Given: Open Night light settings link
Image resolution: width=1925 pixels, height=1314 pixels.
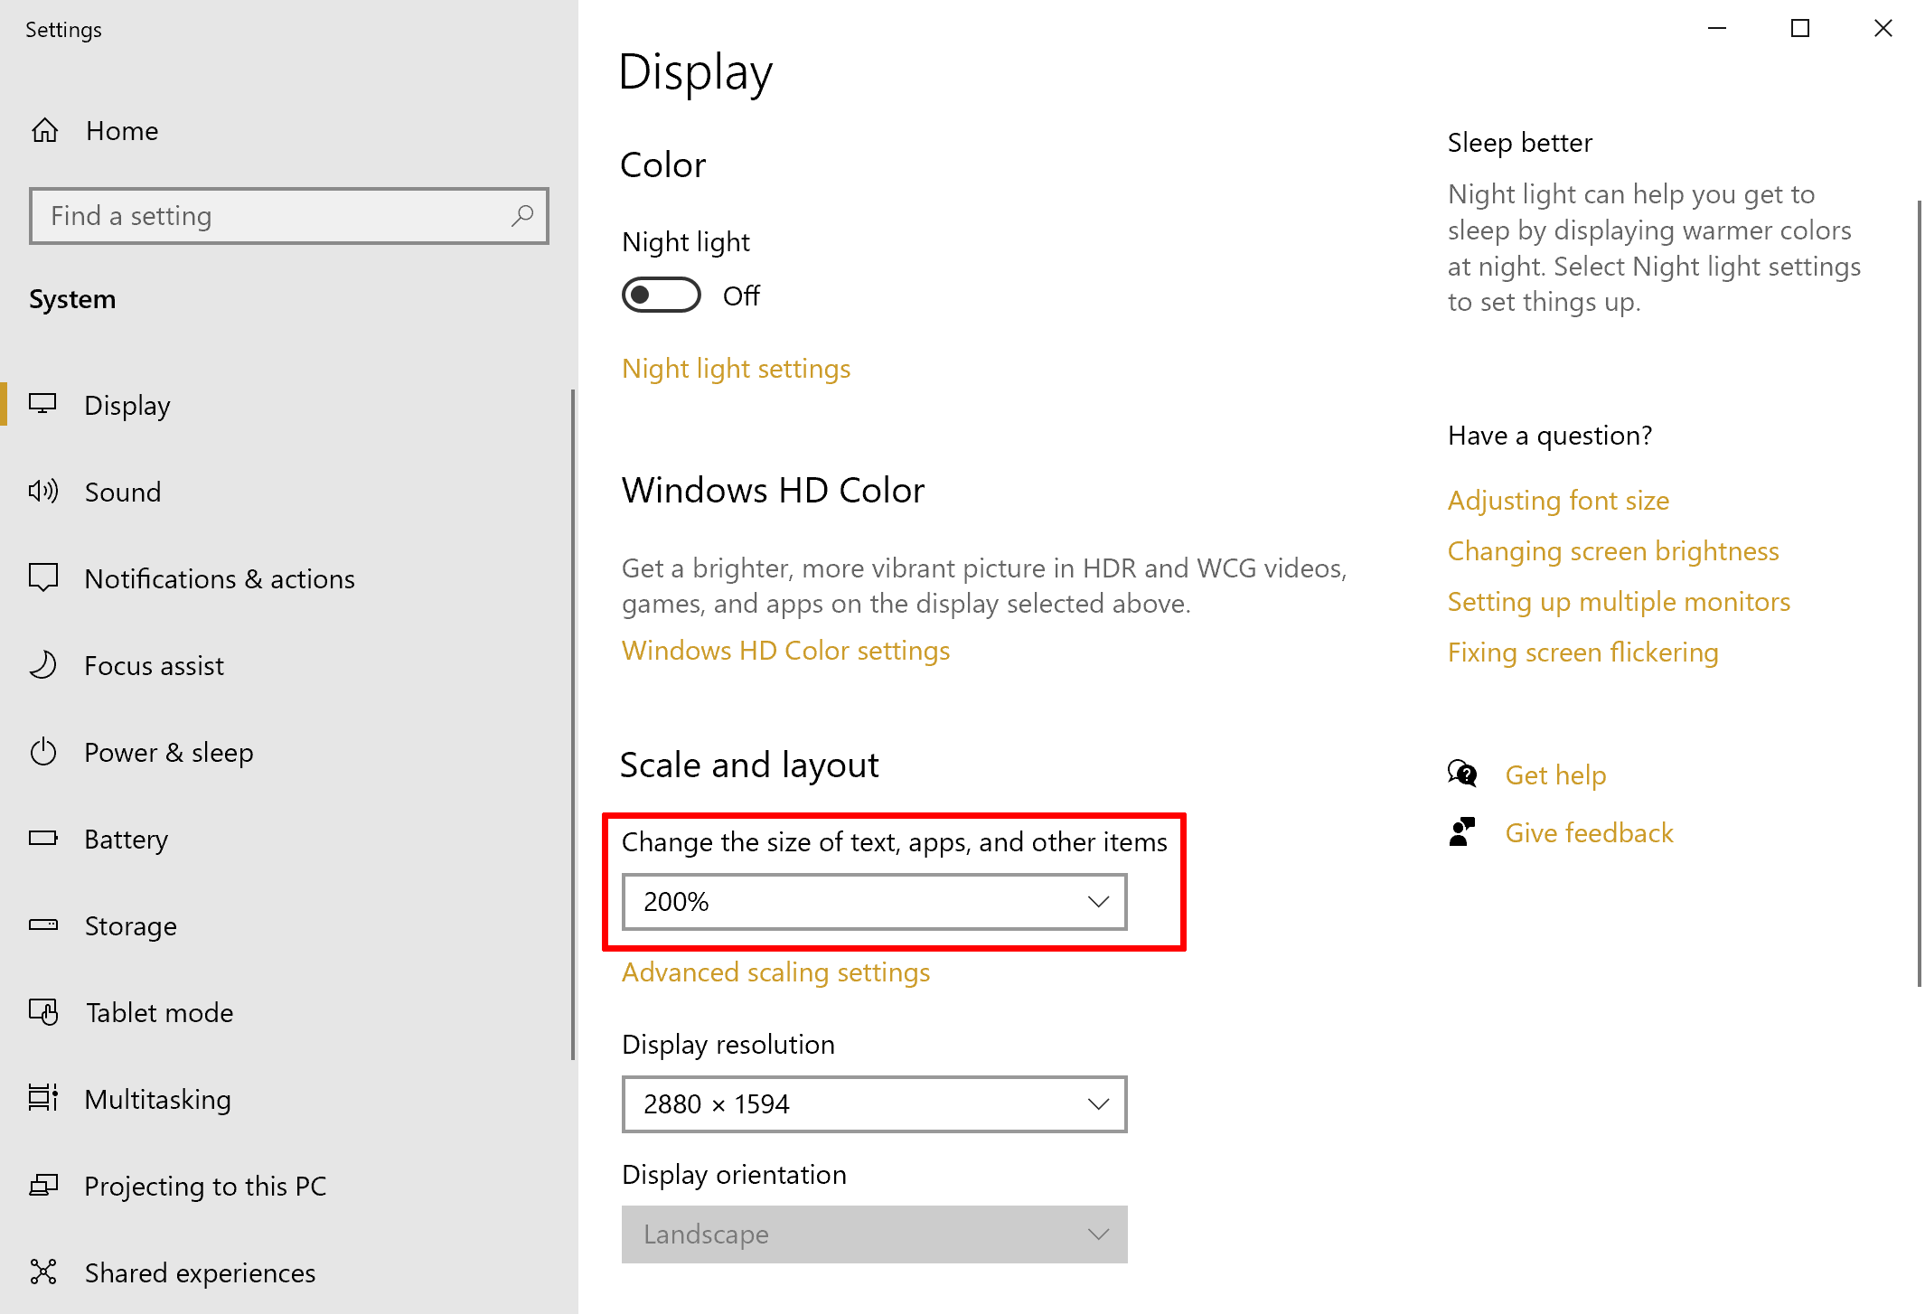Looking at the screenshot, I should [736, 369].
